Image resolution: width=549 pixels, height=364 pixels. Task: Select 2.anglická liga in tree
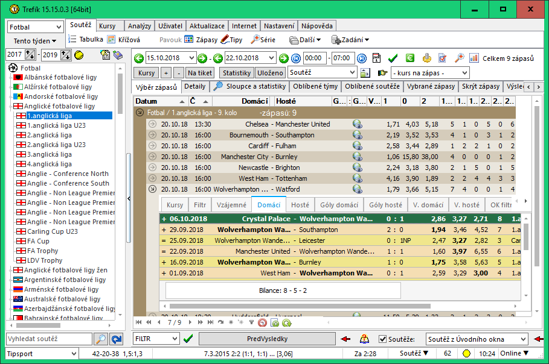pos(50,135)
